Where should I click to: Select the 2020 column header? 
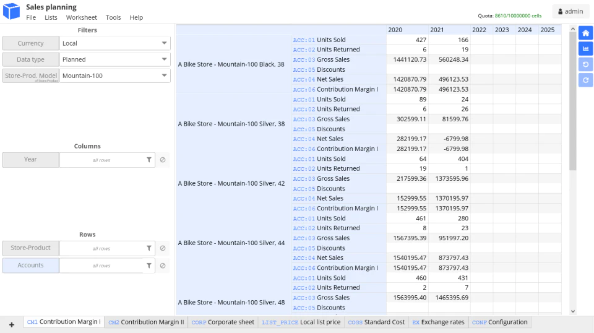pos(407,30)
